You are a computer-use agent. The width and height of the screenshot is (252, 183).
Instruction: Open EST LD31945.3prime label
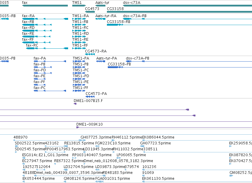99,149
